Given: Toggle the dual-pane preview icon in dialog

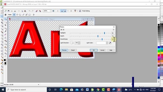Looking at the screenshot, I should [61, 30].
